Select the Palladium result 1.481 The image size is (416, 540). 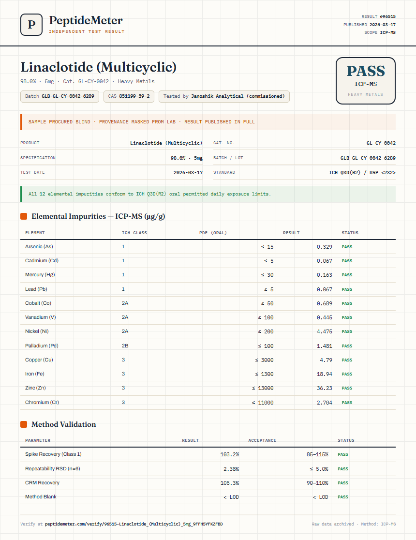click(x=325, y=346)
